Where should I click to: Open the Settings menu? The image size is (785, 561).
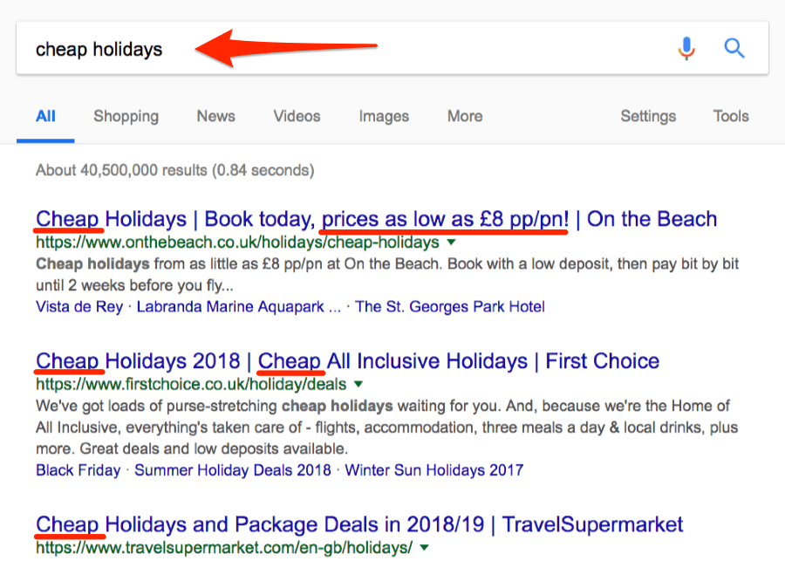pyautogui.click(x=648, y=116)
